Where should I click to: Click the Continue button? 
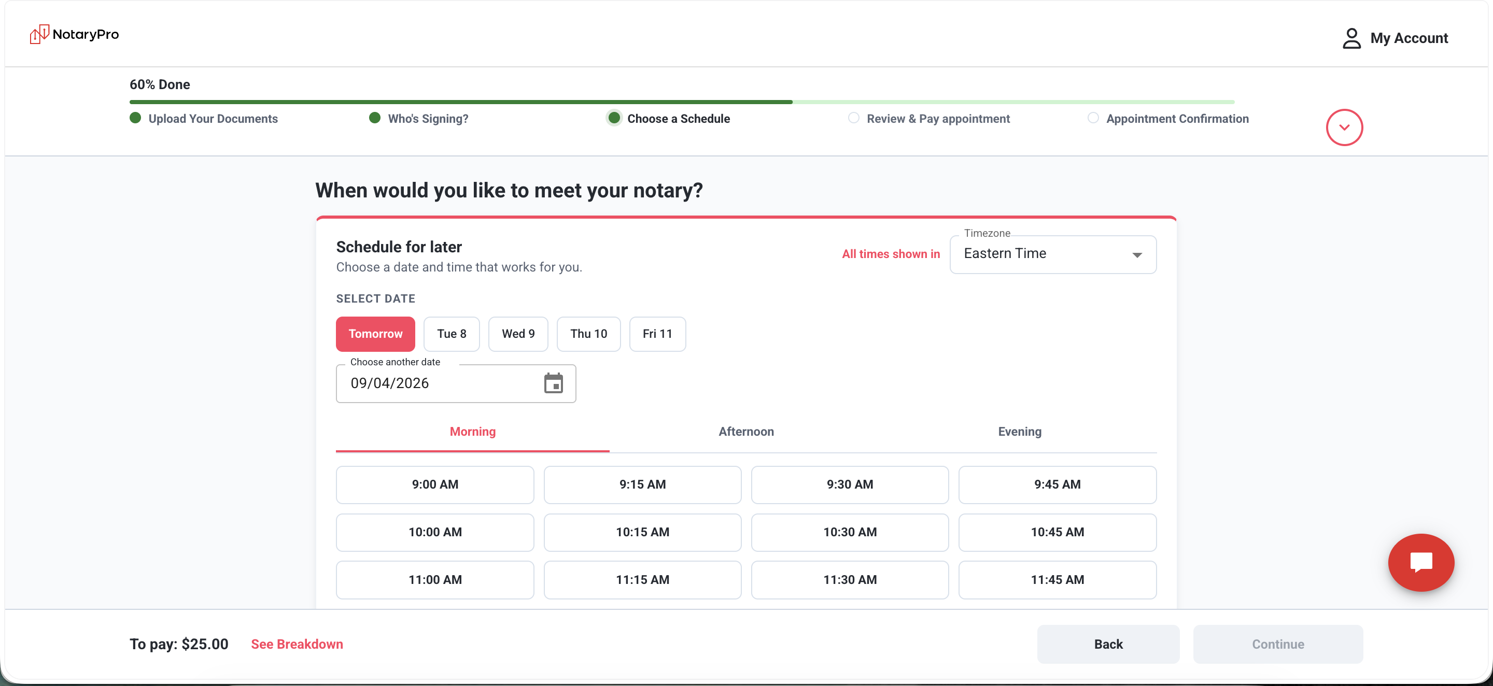click(x=1278, y=644)
